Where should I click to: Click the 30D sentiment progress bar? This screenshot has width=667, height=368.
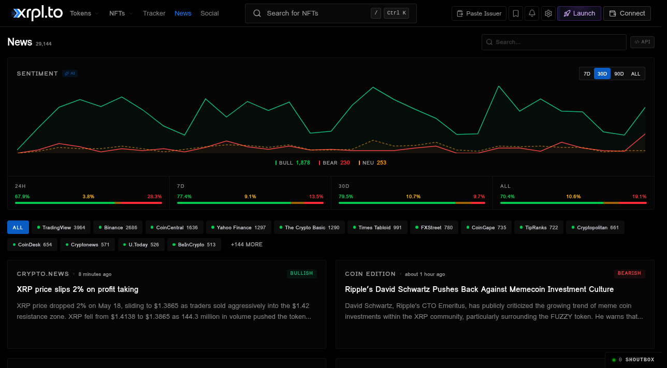[412, 203]
